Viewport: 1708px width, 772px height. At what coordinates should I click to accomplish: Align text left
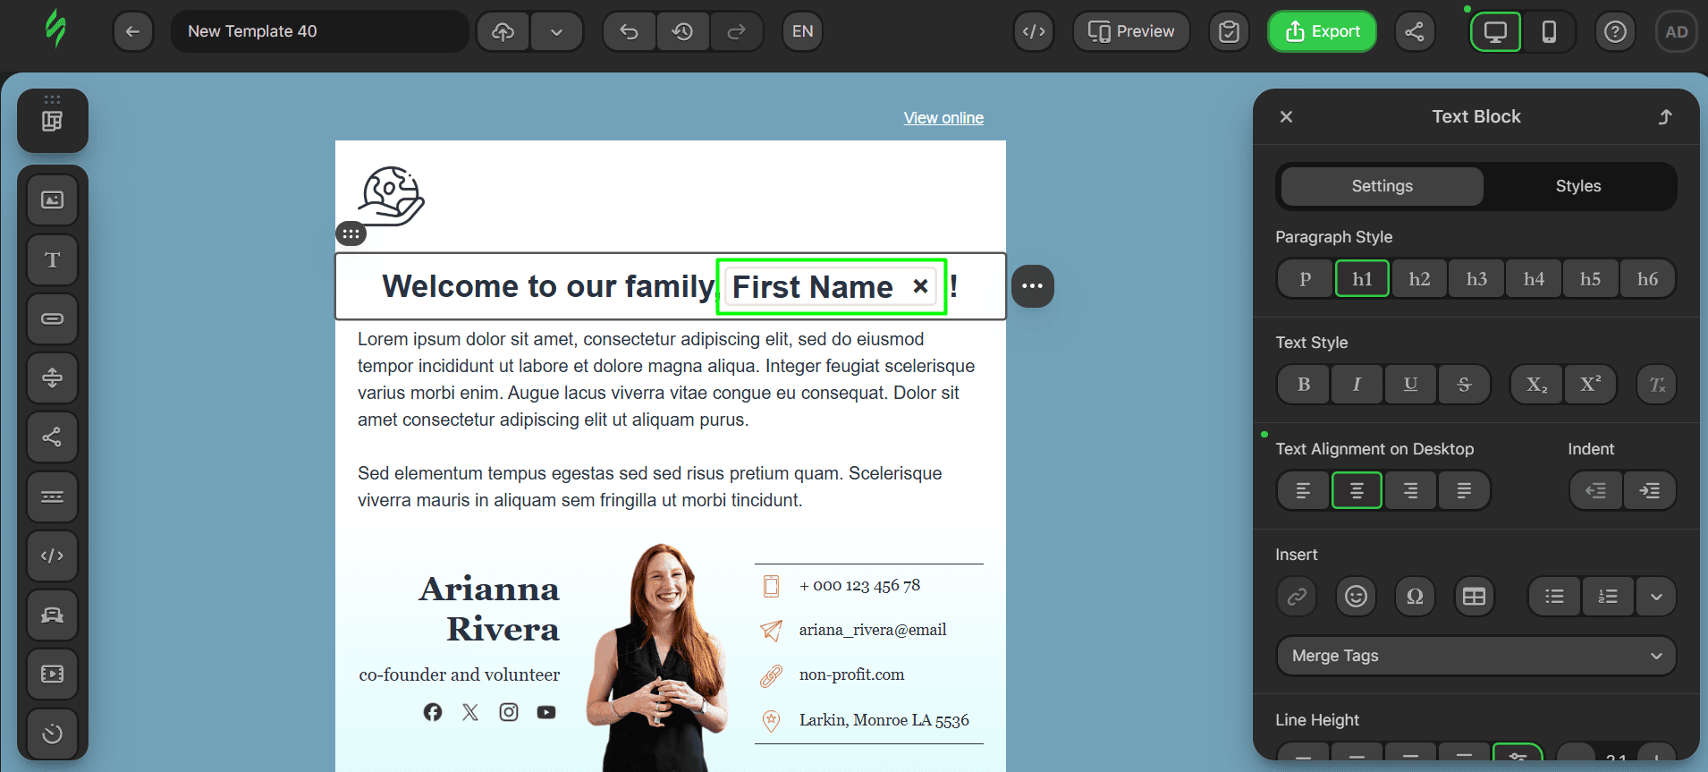[x=1303, y=490]
